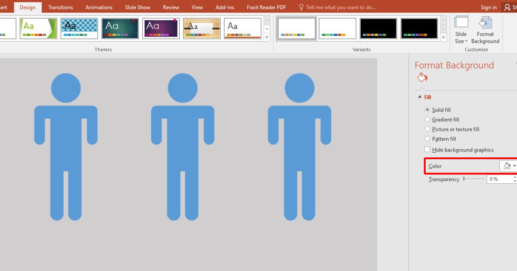The image size is (517, 271).
Task: Collapse the Fill section triangle
Action: 420,97
